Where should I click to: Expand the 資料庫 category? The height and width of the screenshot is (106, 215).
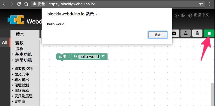coord(19,102)
